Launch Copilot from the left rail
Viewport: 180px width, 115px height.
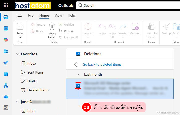(x=6, y=40)
